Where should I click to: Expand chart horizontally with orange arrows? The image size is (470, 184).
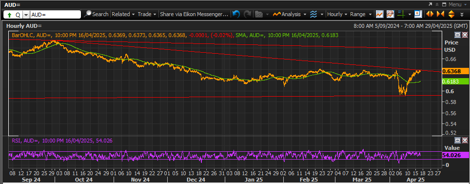coord(430,14)
